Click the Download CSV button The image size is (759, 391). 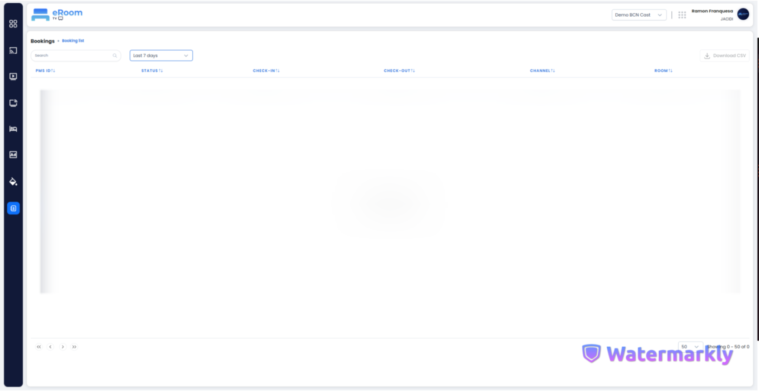(x=725, y=56)
